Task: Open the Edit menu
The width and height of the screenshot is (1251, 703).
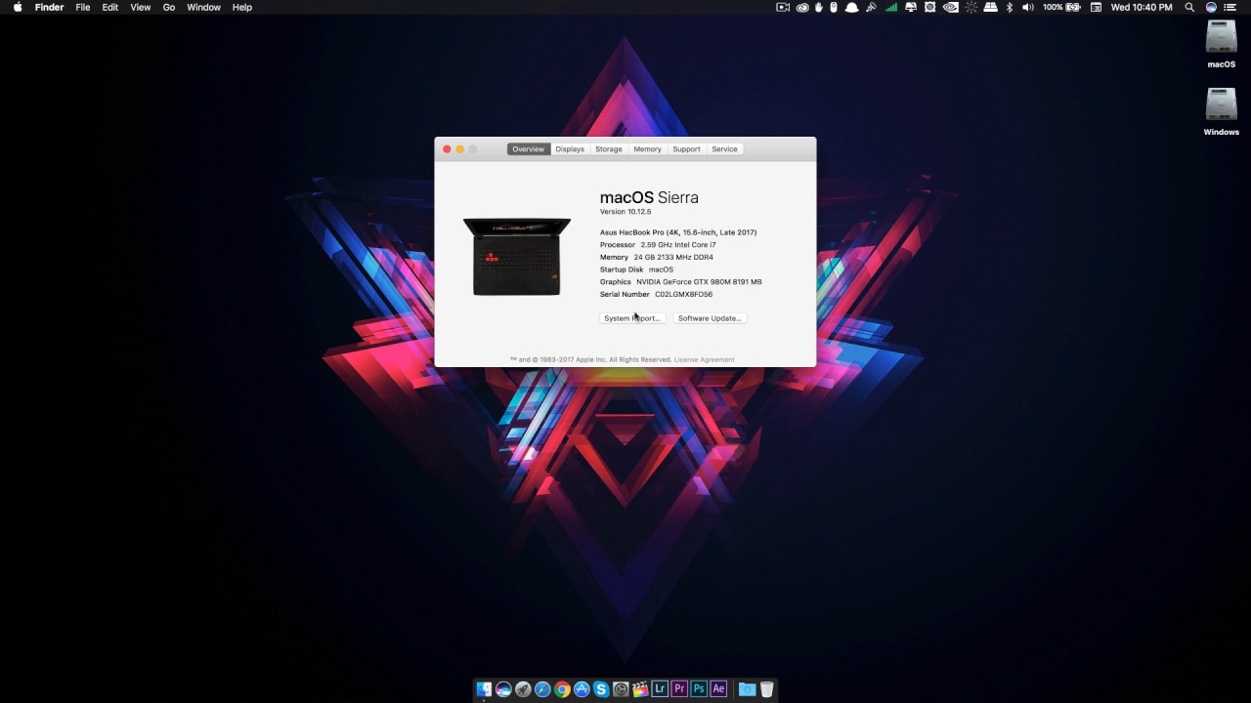Action: (x=110, y=7)
